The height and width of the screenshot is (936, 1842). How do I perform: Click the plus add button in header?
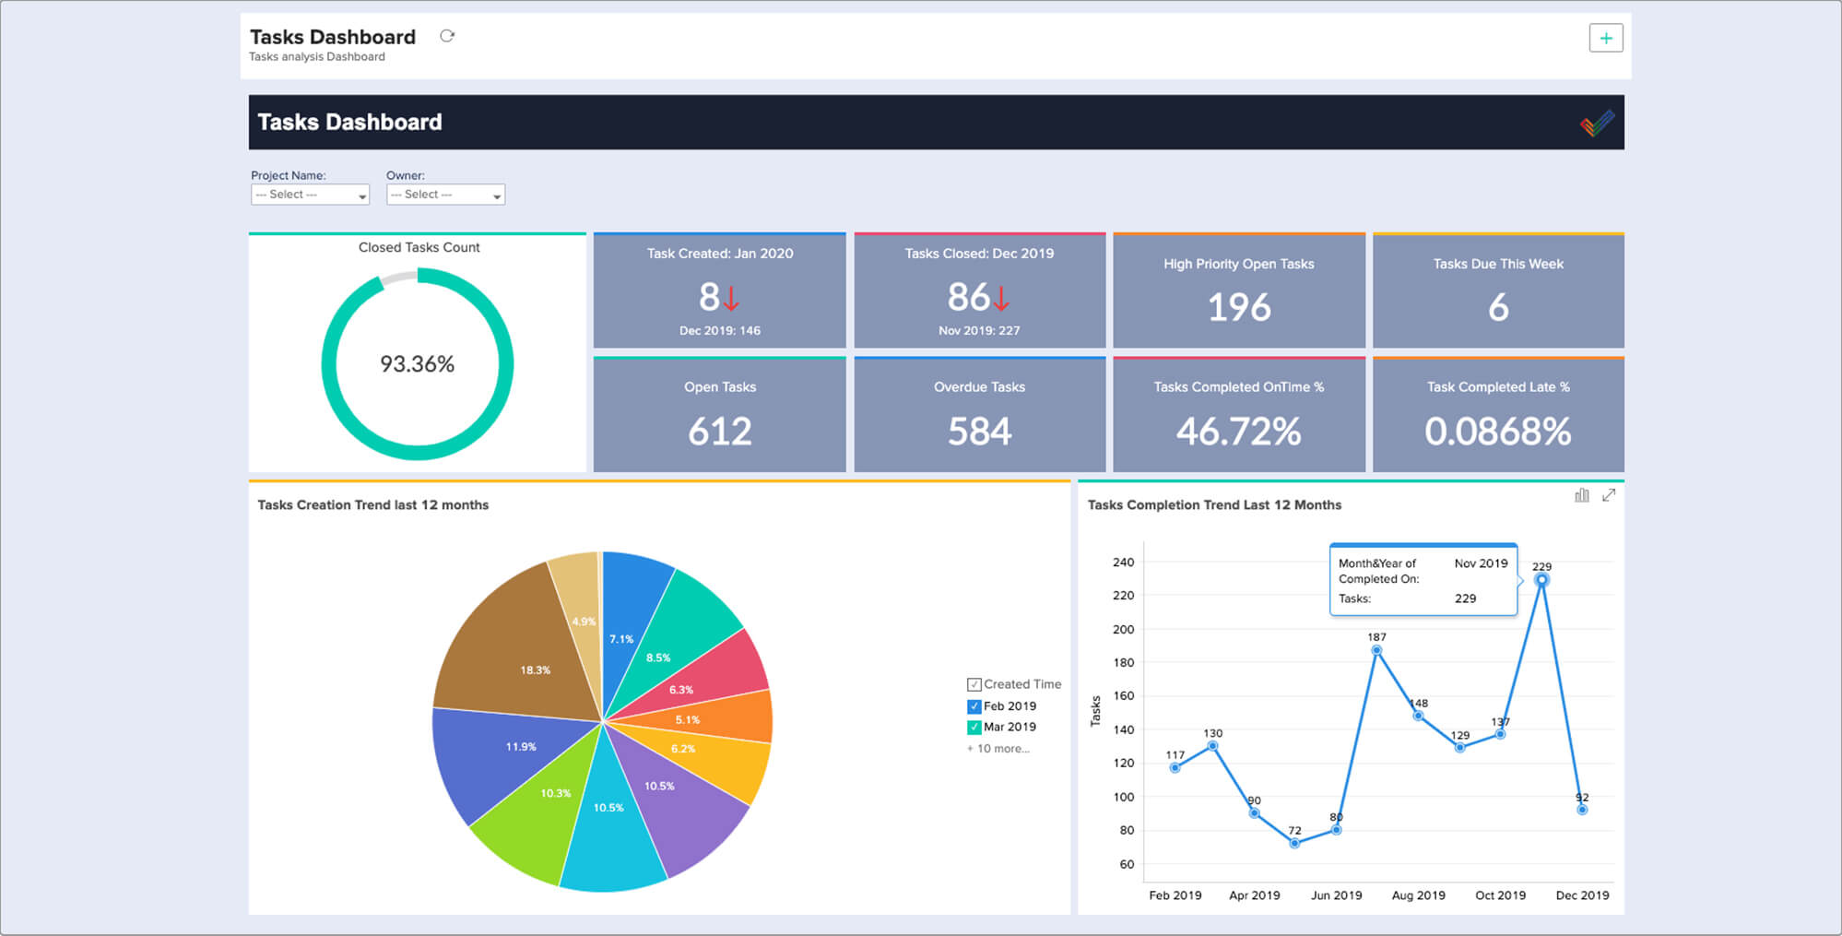coord(1605,38)
